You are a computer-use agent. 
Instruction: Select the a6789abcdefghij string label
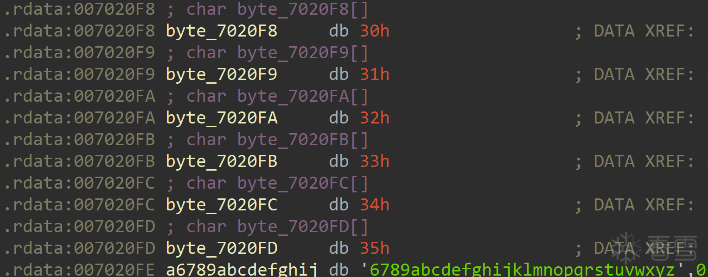[242, 270]
